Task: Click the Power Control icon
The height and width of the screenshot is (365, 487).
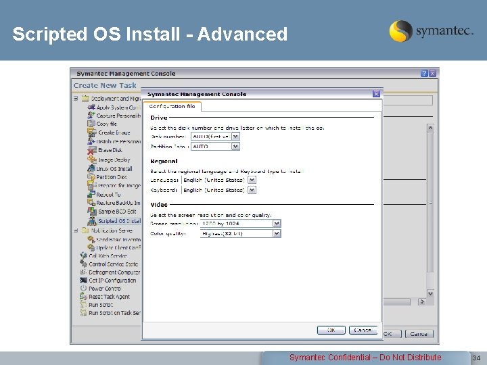Action: click(83, 289)
